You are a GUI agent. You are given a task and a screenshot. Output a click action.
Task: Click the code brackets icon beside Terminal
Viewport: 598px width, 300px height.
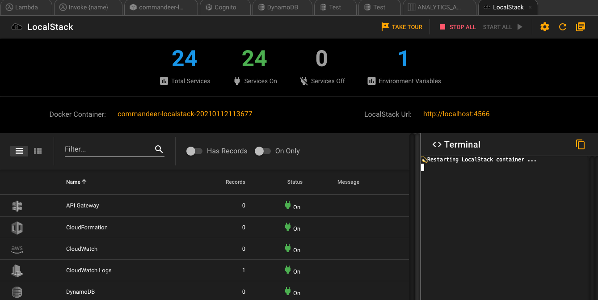437,144
